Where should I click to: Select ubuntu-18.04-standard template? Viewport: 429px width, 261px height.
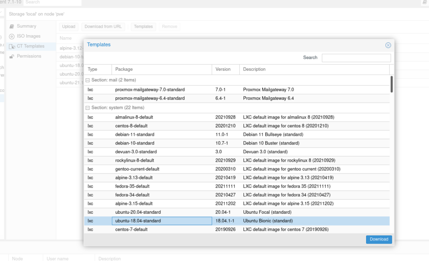pos(237,221)
